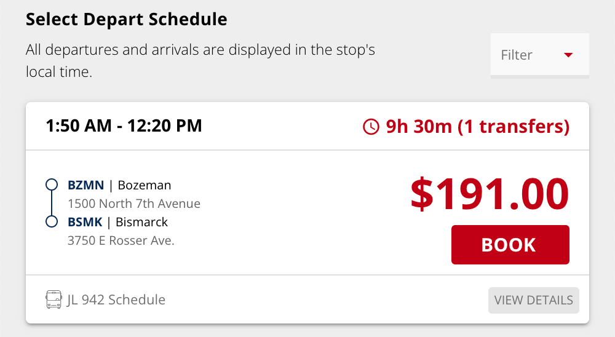Click the Select Depart Schedule heading
615x337 pixels.
(x=126, y=19)
